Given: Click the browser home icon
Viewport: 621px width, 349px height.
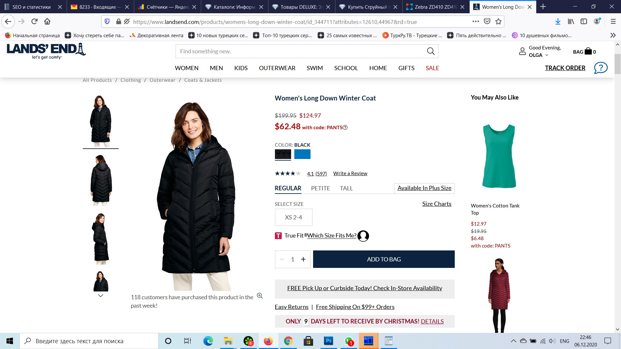Looking at the screenshot, I should point(47,22).
